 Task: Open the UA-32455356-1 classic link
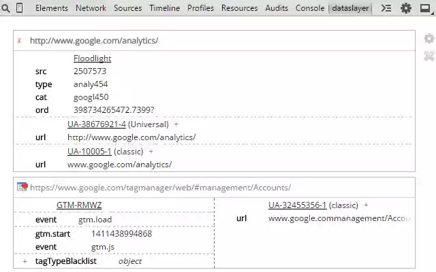[297, 205]
